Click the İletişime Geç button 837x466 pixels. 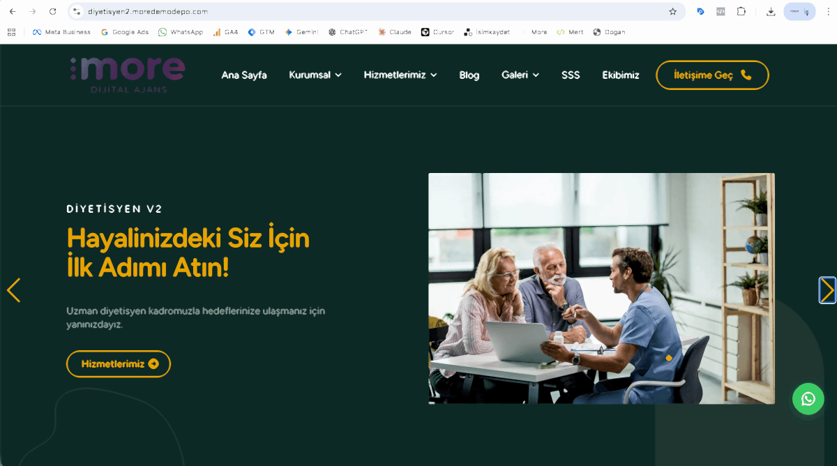point(712,75)
